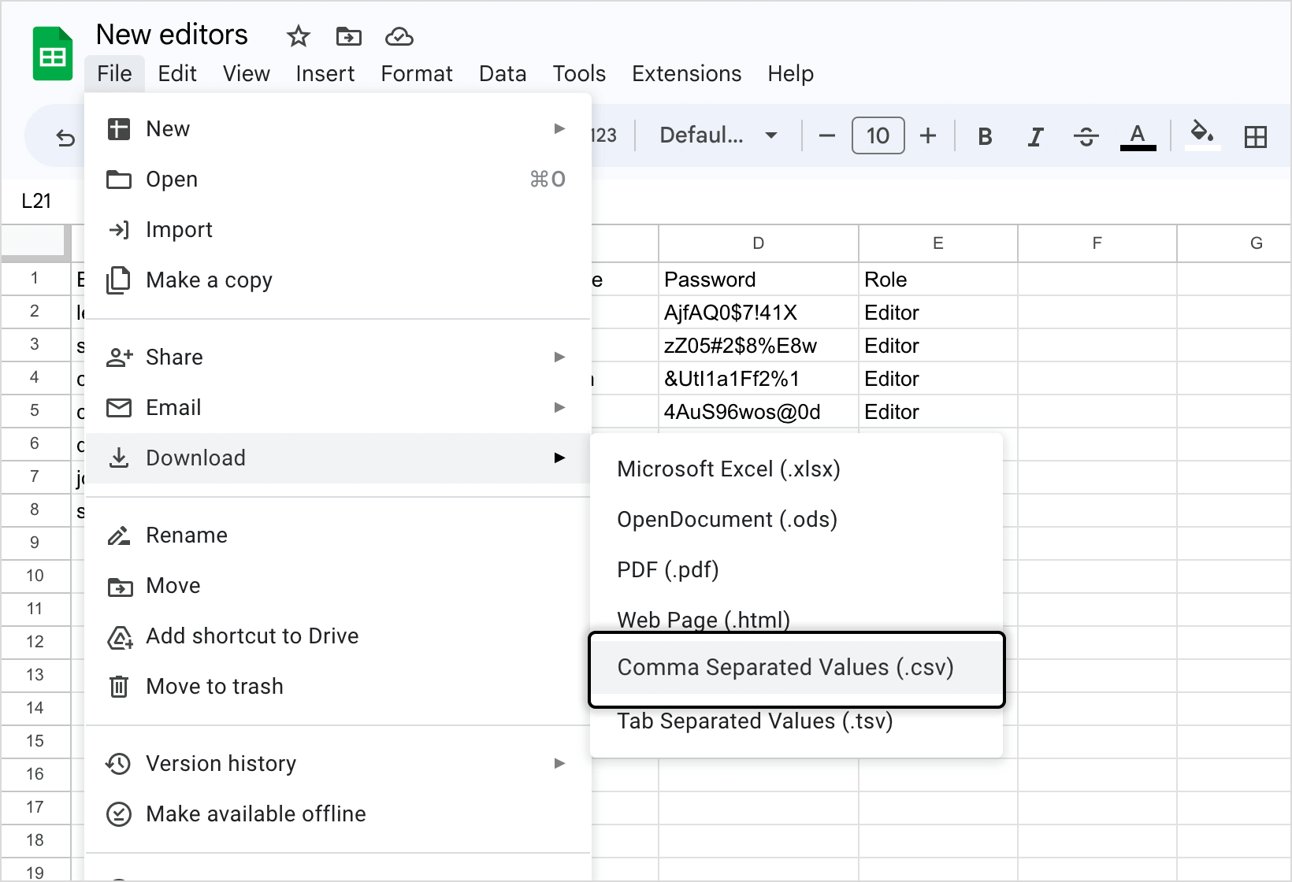The width and height of the screenshot is (1292, 882).
Task: Download as PDF (.pdf)
Action: point(796,570)
